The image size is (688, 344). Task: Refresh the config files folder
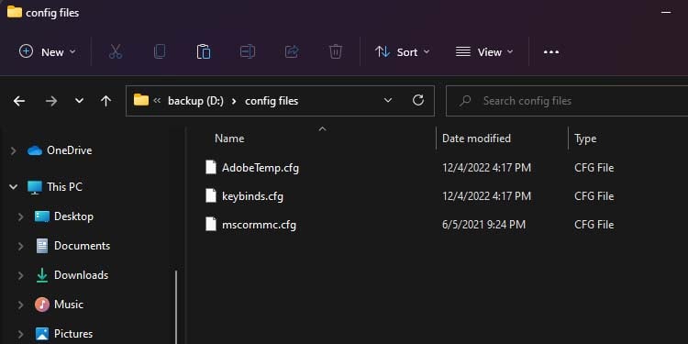click(x=418, y=101)
